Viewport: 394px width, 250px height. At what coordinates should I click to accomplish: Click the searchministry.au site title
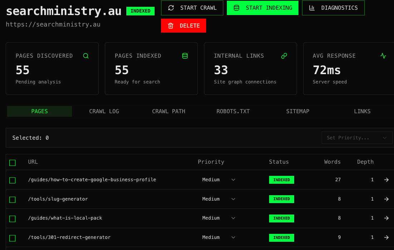pos(64,11)
